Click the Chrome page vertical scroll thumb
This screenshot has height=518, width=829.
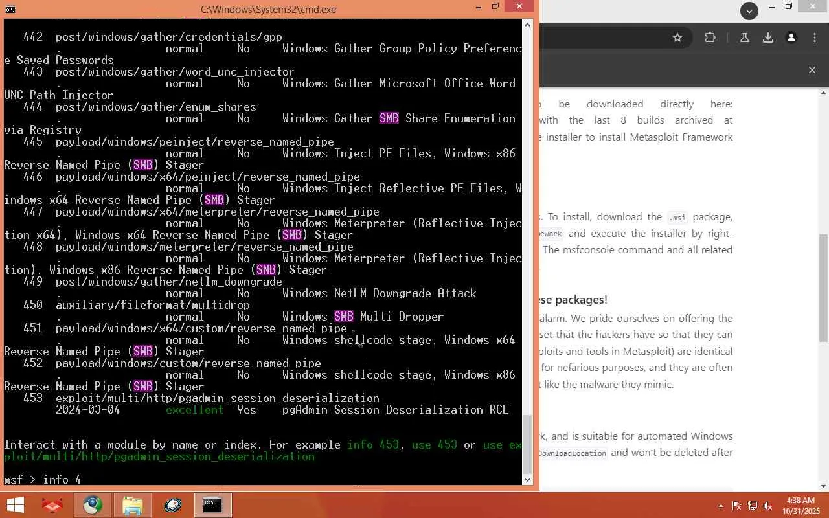(824, 288)
